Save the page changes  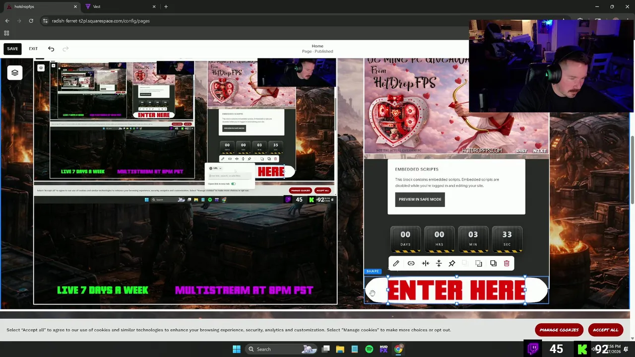pyautogui.click(x=12, y=49)
